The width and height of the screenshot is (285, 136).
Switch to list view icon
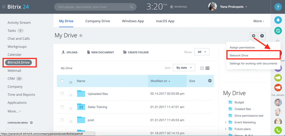208,68
